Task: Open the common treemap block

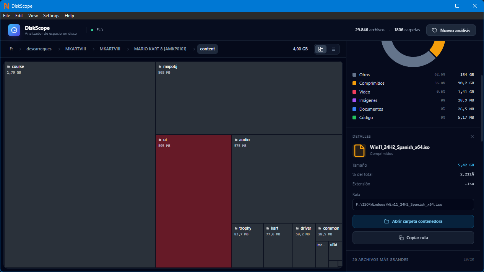Action: (329, 232)
